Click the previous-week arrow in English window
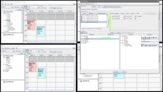The image size is (163, 92). 58,8
